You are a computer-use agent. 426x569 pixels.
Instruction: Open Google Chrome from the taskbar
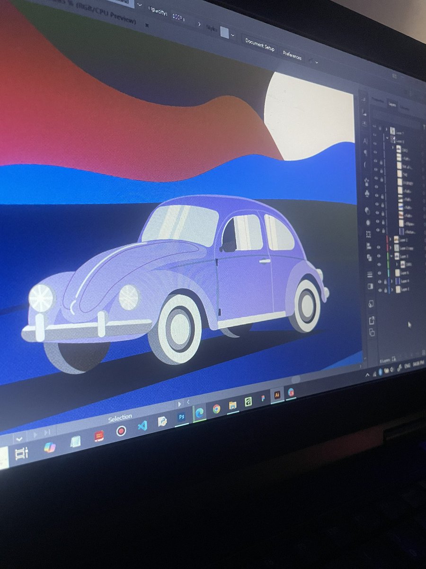pos(216,409)
